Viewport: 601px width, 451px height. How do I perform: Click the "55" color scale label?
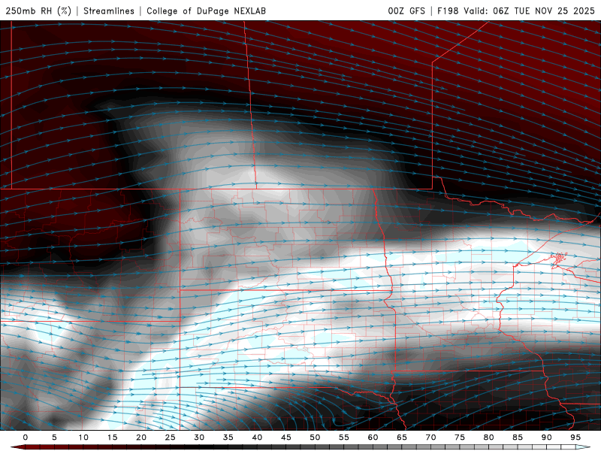343,437
